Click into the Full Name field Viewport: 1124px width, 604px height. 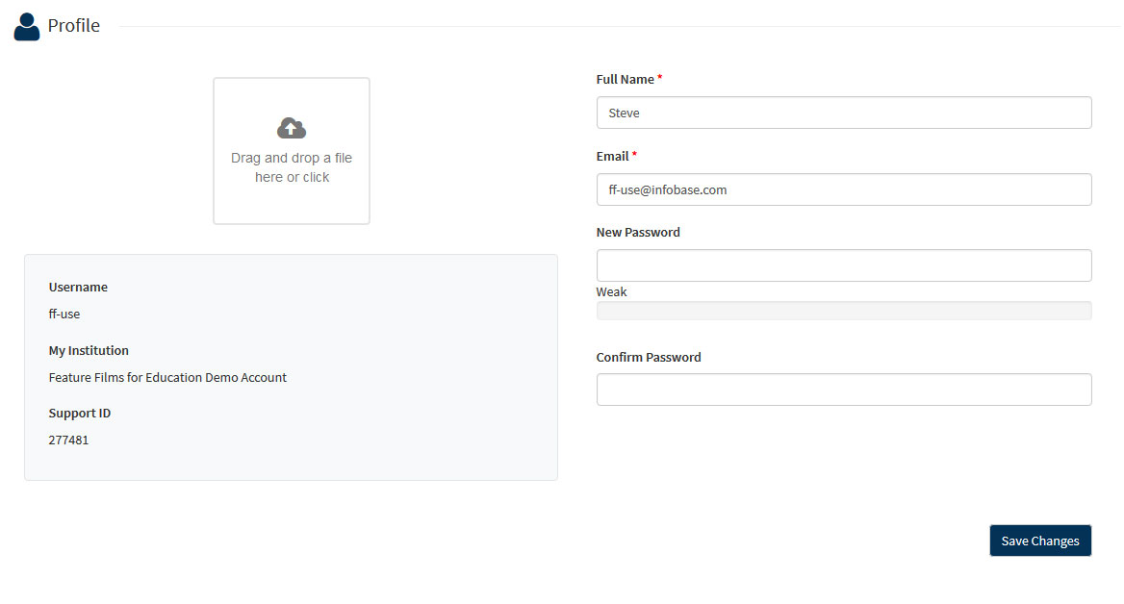[844, 113]
